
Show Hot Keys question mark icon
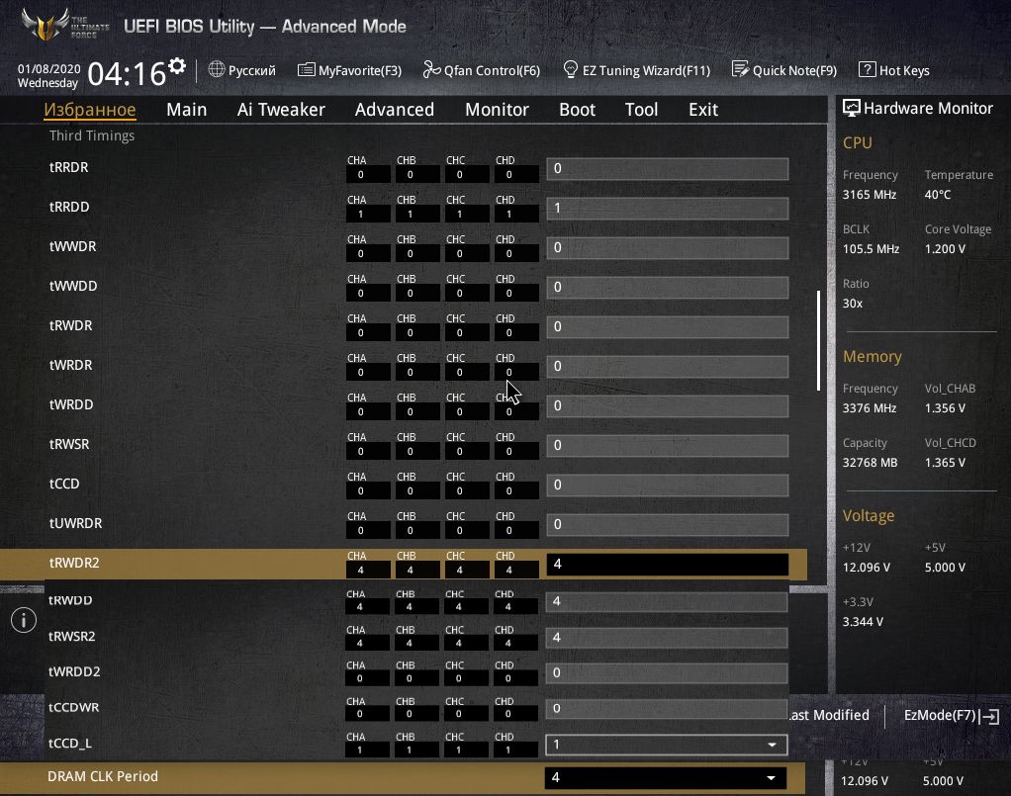click(x=868, y=69)
